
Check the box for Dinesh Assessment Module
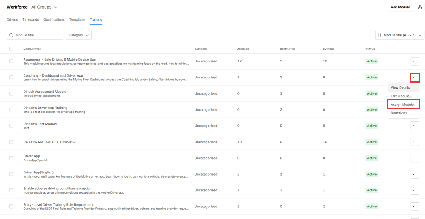pyautogui.click(x=11, y=93)
